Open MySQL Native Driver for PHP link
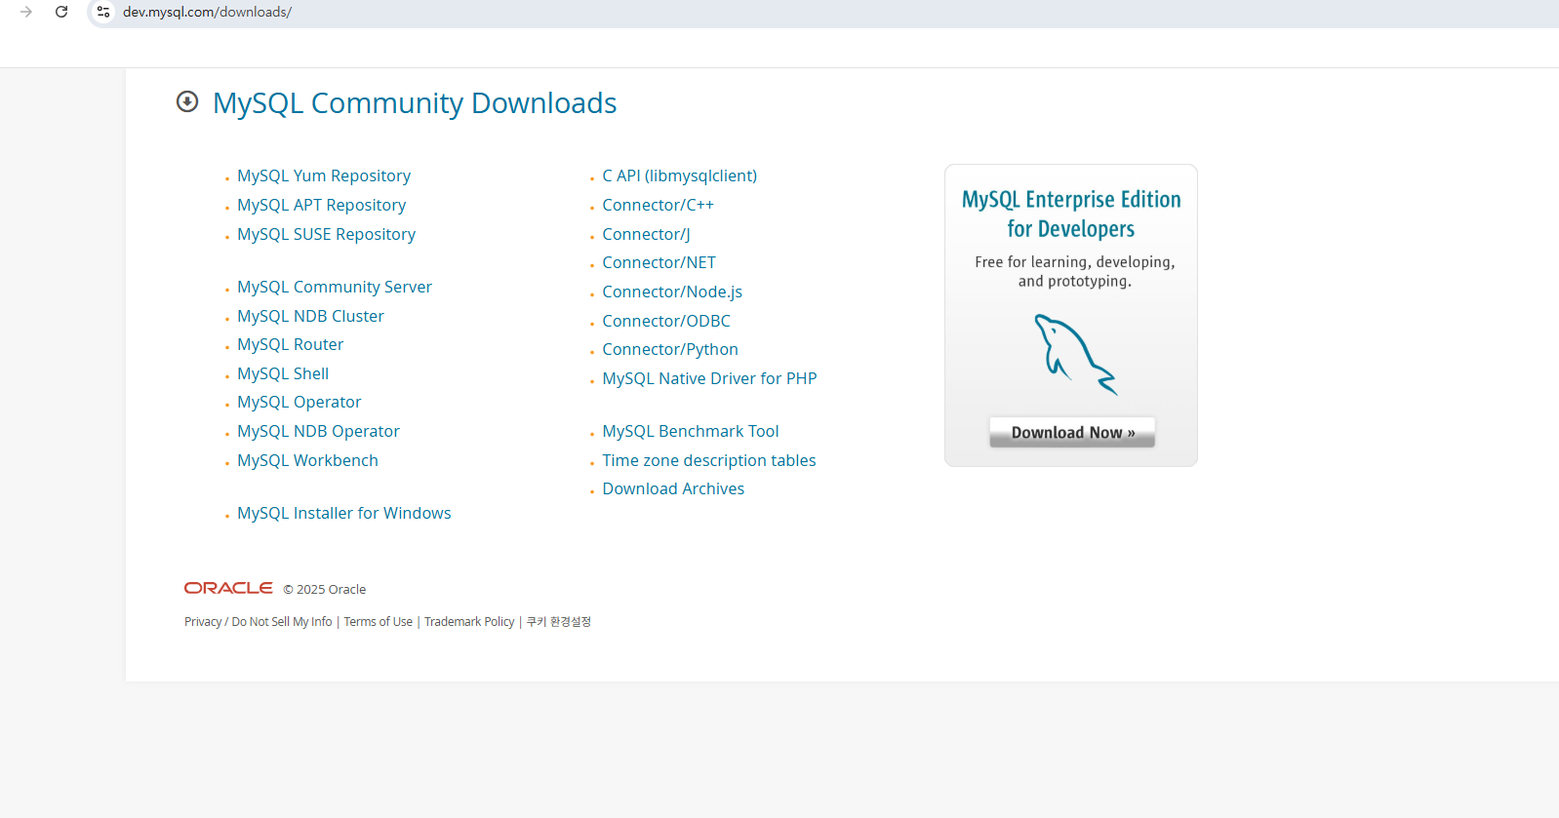The image size is (1559, 818). click(709, 378)
